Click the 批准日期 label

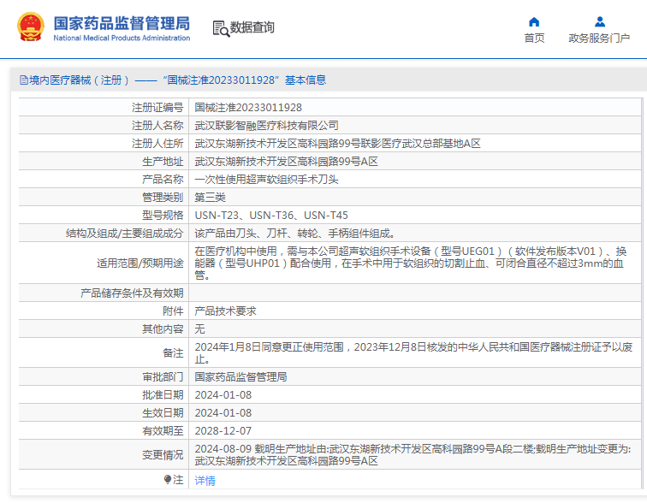(x=163, y=395)
